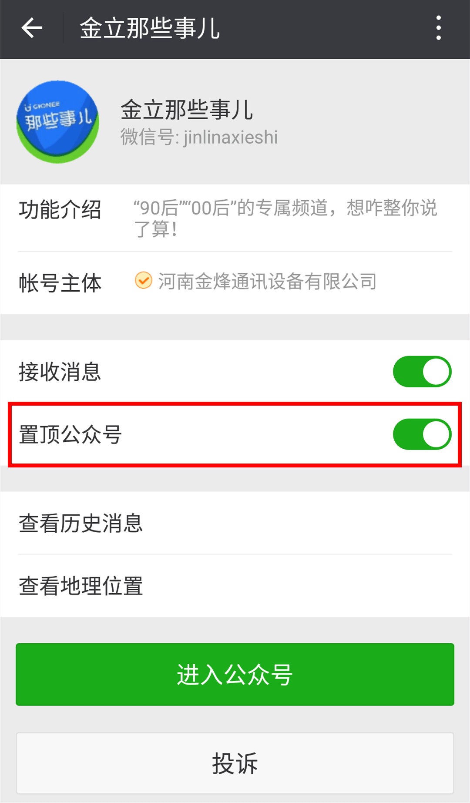Viewport: 470px width, 803px height.
Task: Select the 功能介绍 description text
Action: [285, 218]
